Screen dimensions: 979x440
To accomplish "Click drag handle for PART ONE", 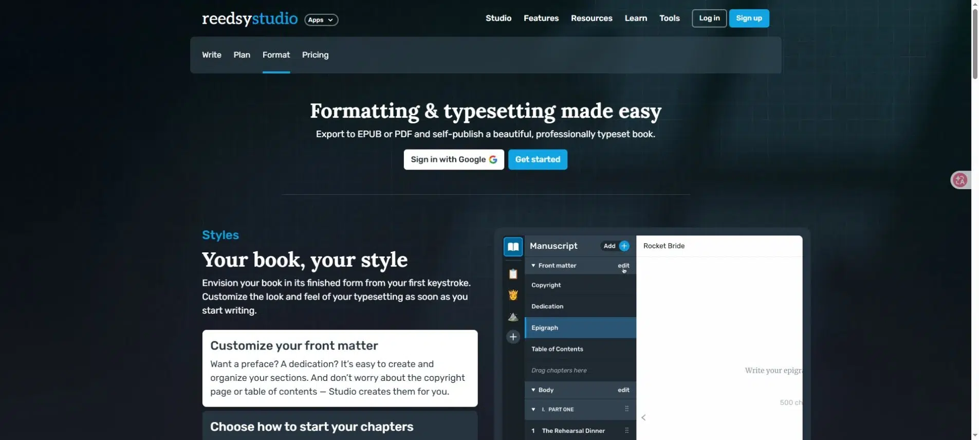I will (626, 409).
